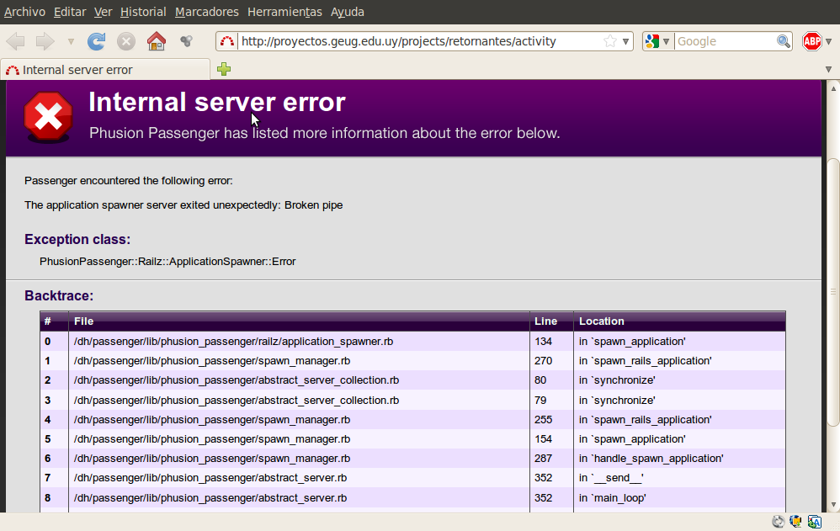Open a new tab with the plus
The image size is (840, 531).
224,69
